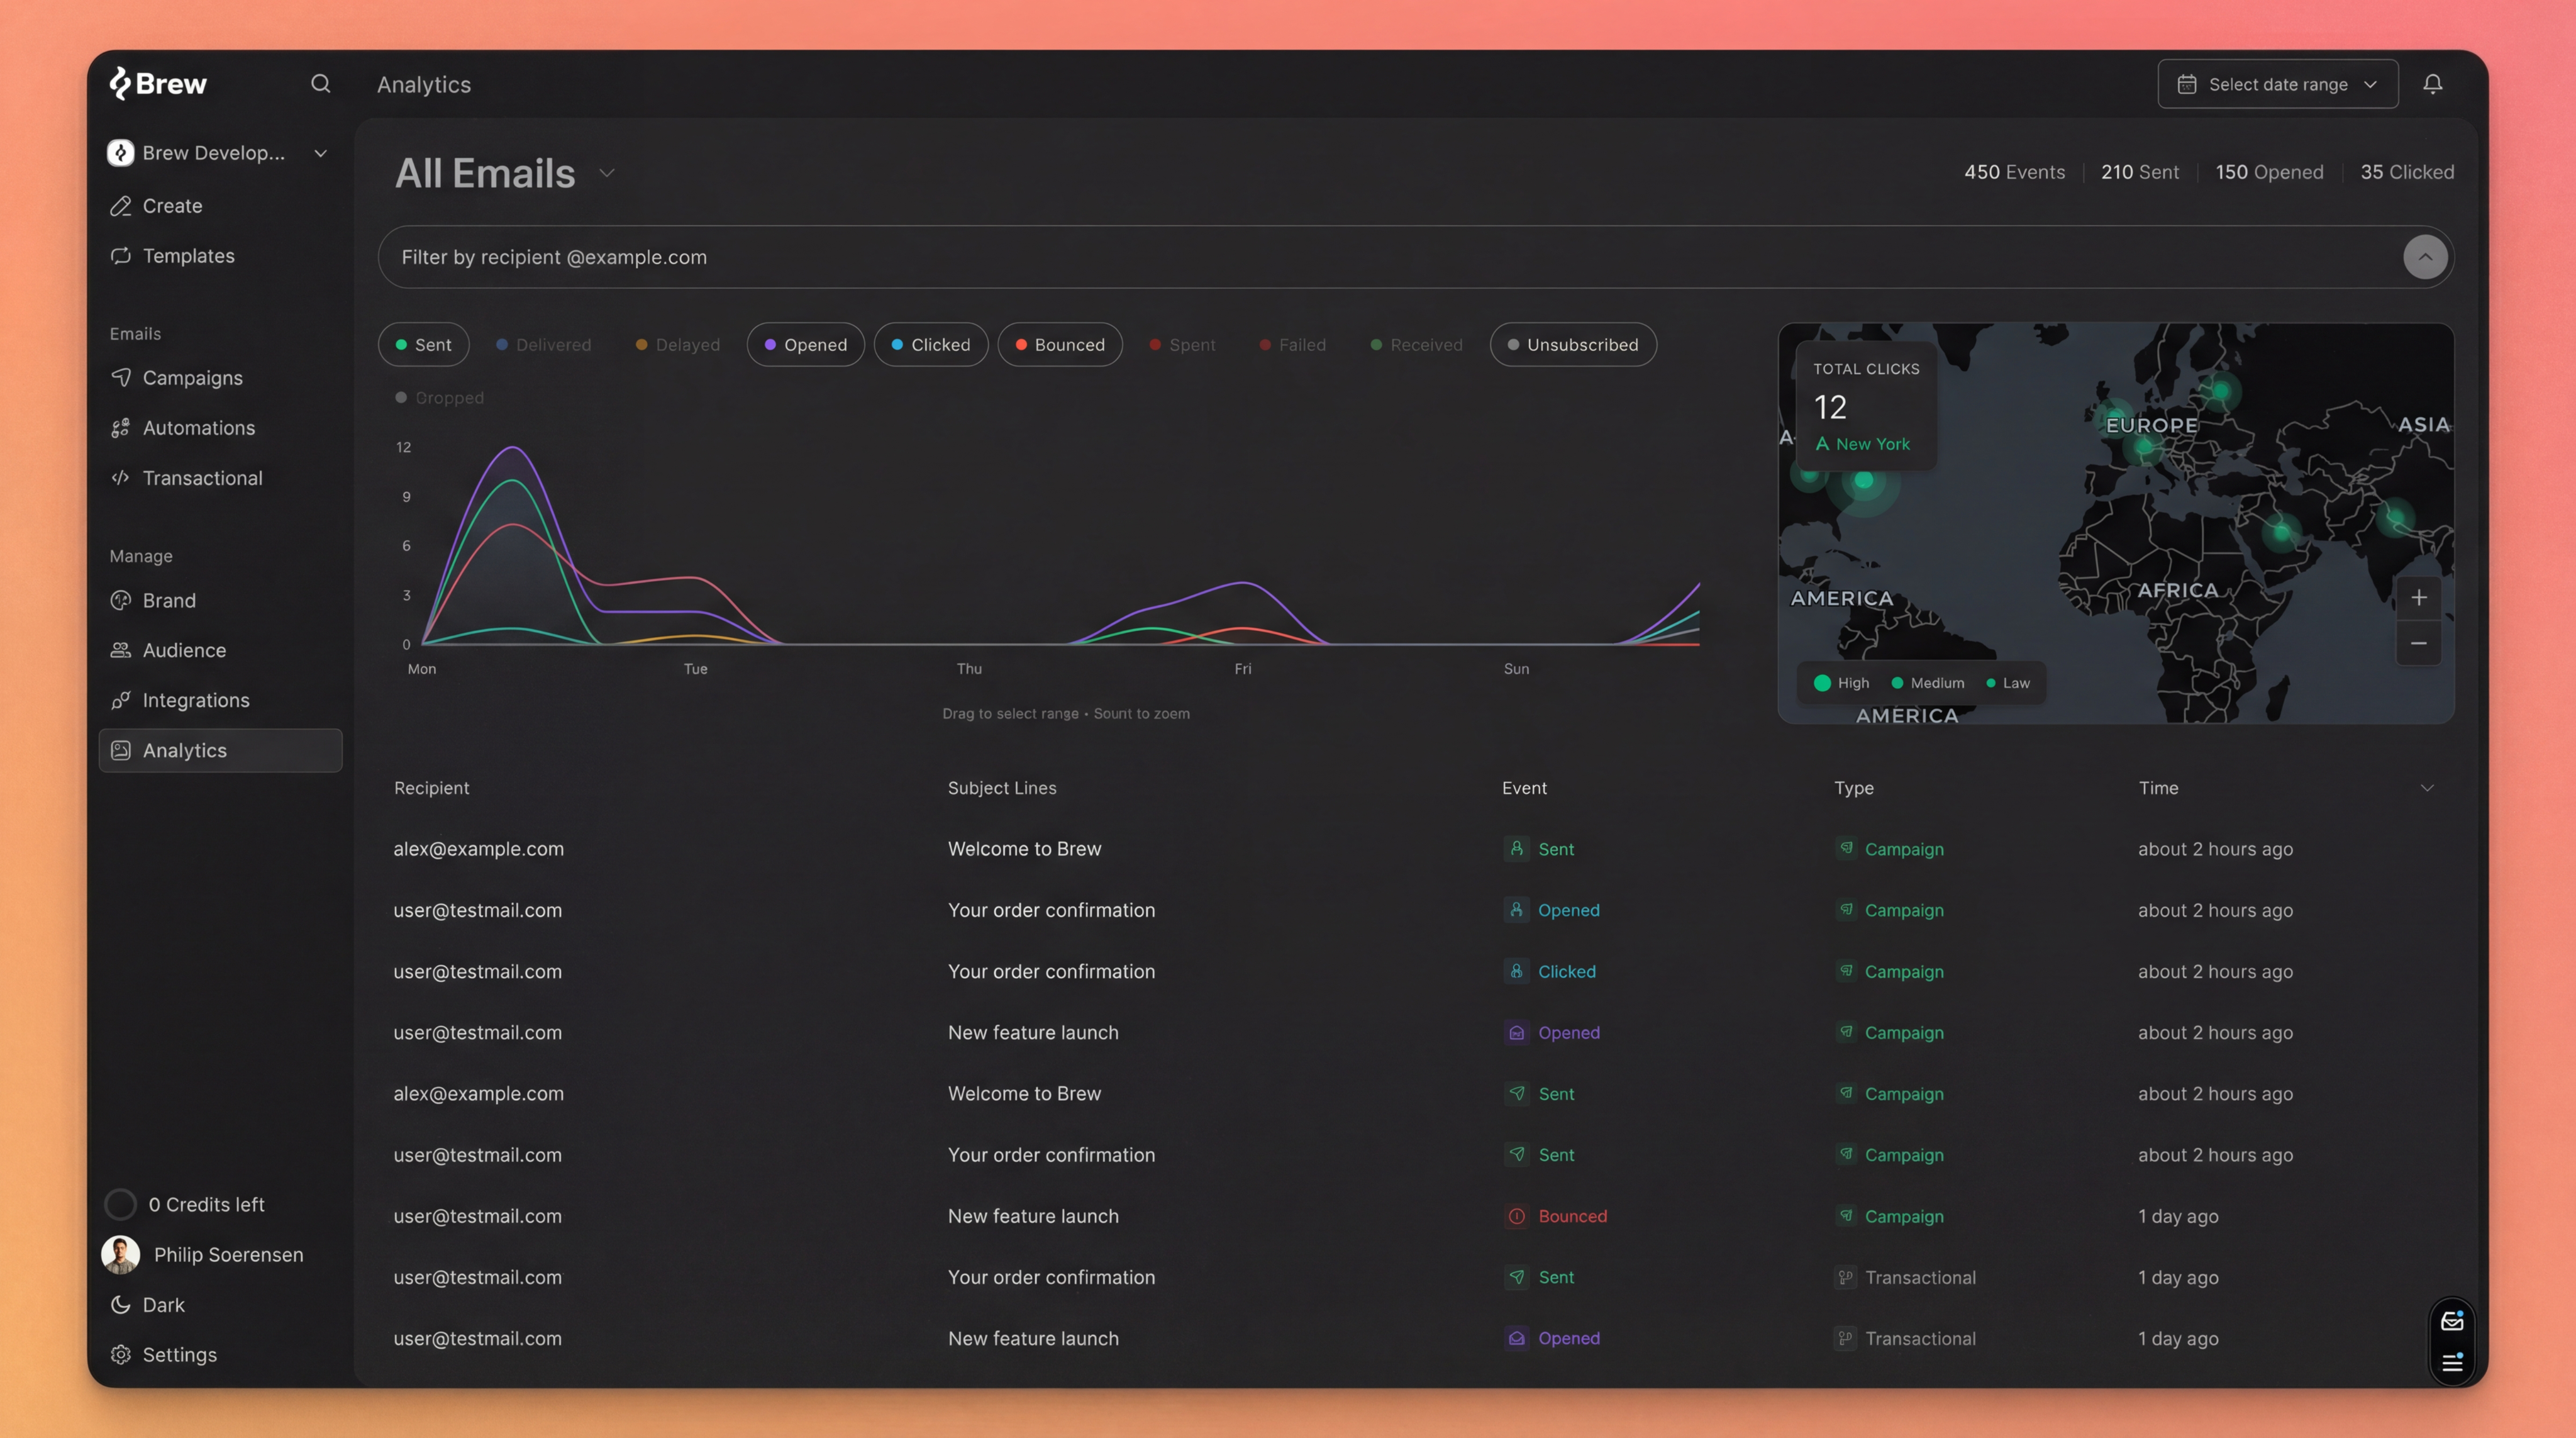
Task: Zoom in on the map with plus button
Action: tap(2419, 597)
